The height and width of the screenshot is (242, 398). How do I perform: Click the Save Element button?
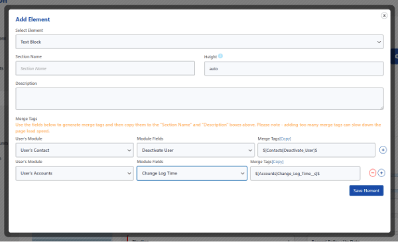[x=366, y=190]
